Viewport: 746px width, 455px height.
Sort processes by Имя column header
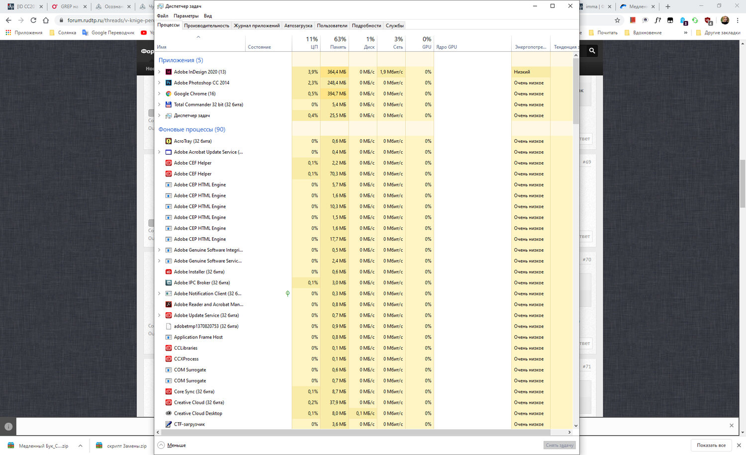click(200, 43)
